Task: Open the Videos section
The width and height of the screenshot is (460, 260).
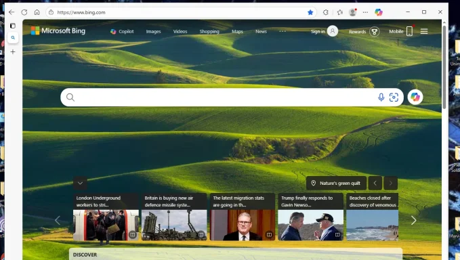Action: pos(180,31)
